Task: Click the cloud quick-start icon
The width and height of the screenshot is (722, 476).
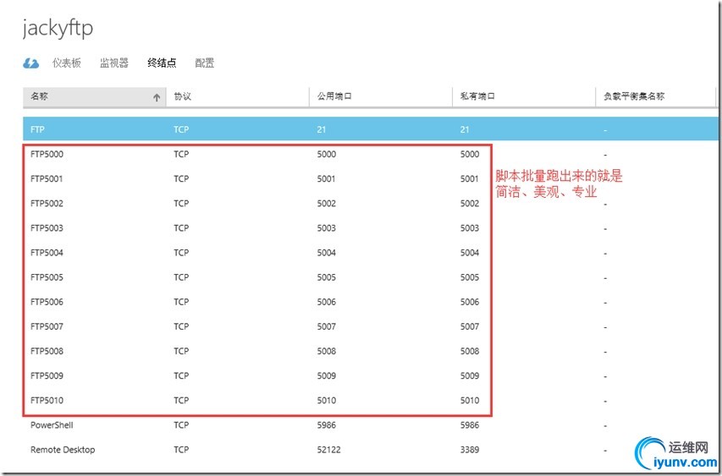Action: [30, 63]
